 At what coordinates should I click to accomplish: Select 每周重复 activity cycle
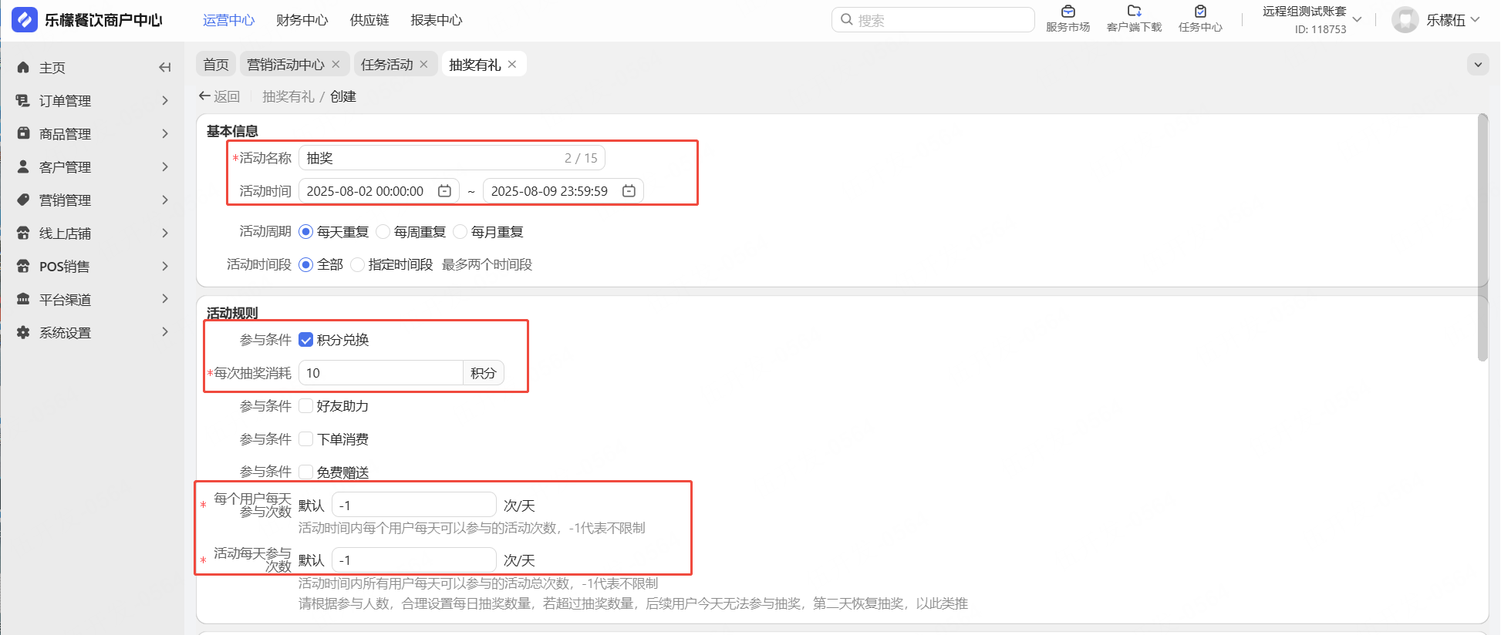[383, 232]
